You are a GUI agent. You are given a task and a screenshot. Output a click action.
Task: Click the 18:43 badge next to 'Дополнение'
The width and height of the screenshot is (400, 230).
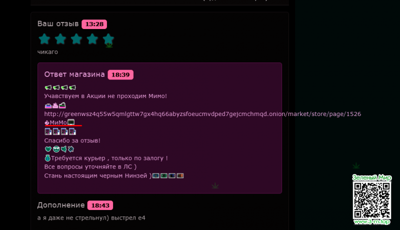point(100,205)
